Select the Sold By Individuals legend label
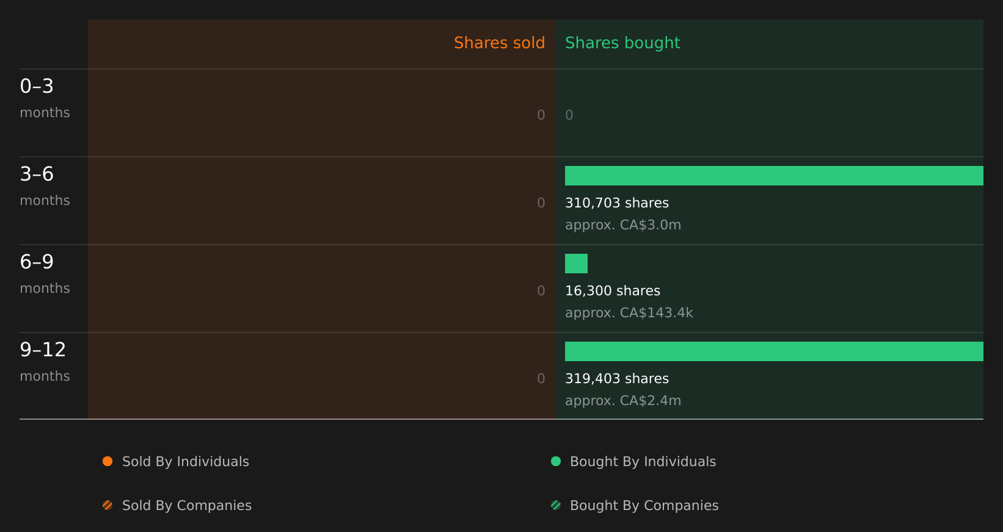 186,462
